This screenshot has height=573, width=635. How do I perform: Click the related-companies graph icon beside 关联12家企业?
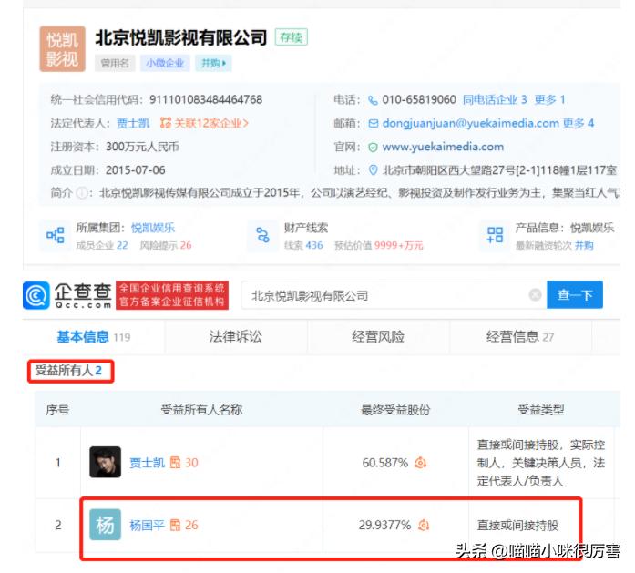pos(165,123)
